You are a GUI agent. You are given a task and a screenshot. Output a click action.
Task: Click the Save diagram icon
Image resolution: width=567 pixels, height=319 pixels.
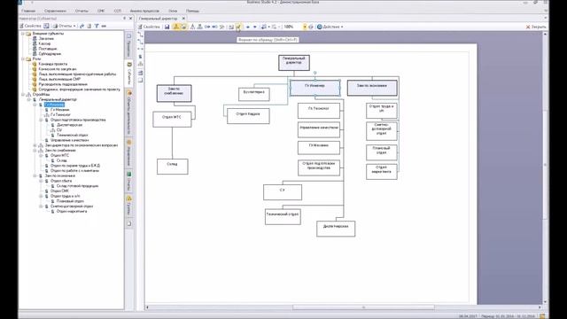[x=167, y=27]
